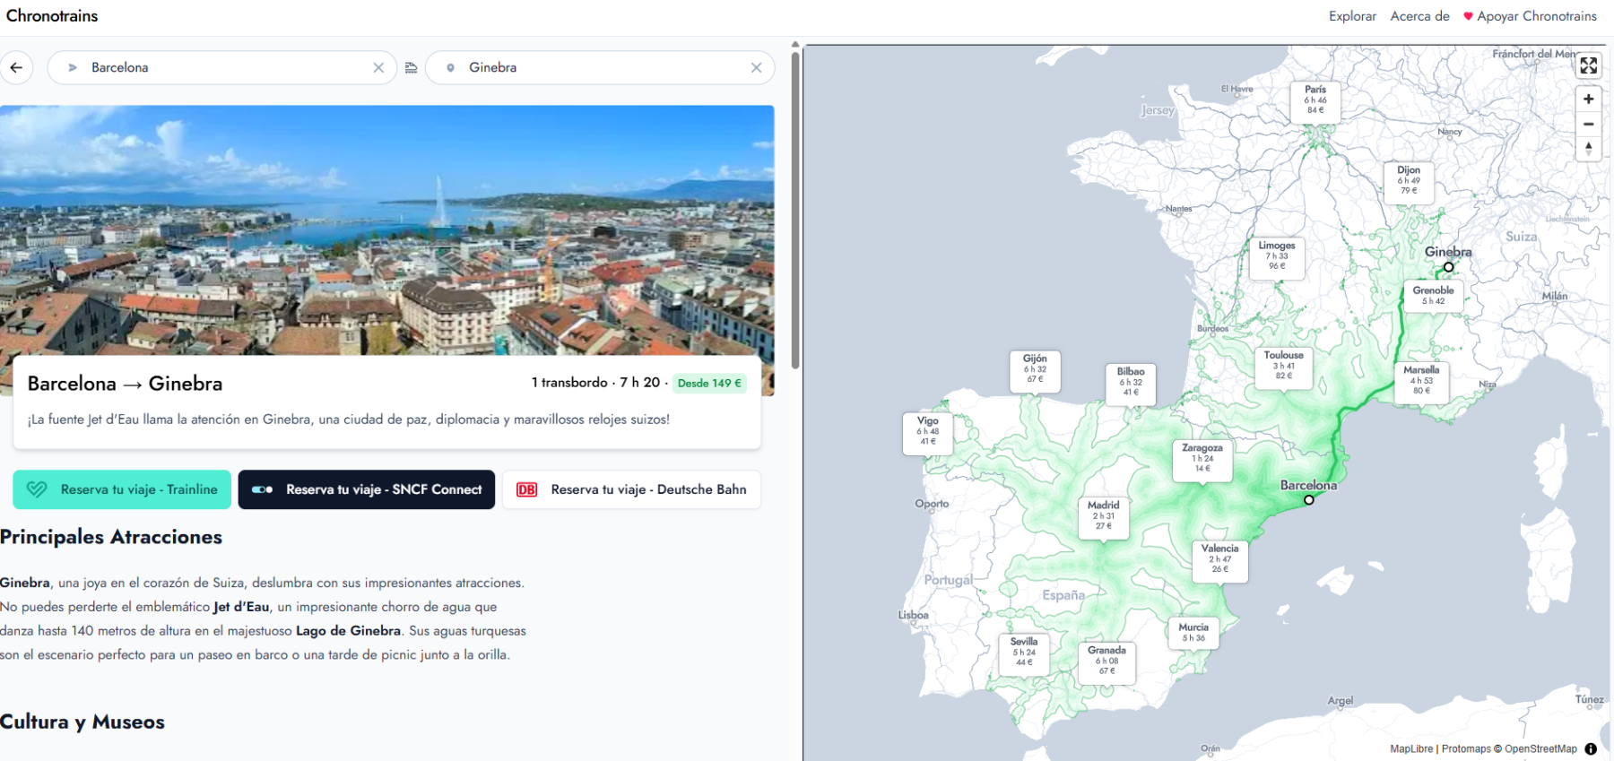Image resolution: width=1614 pixels, height=761 pixels.
Task: Click the left panel vertical scrollbar
Action: coord(795,211)
